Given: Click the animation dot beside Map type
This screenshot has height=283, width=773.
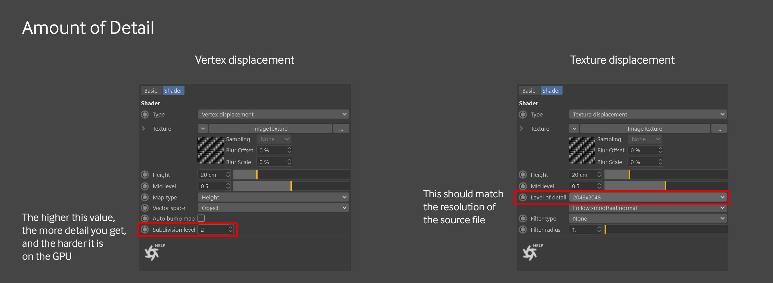Looking at the screenshot, I should (x=145, y=197).
